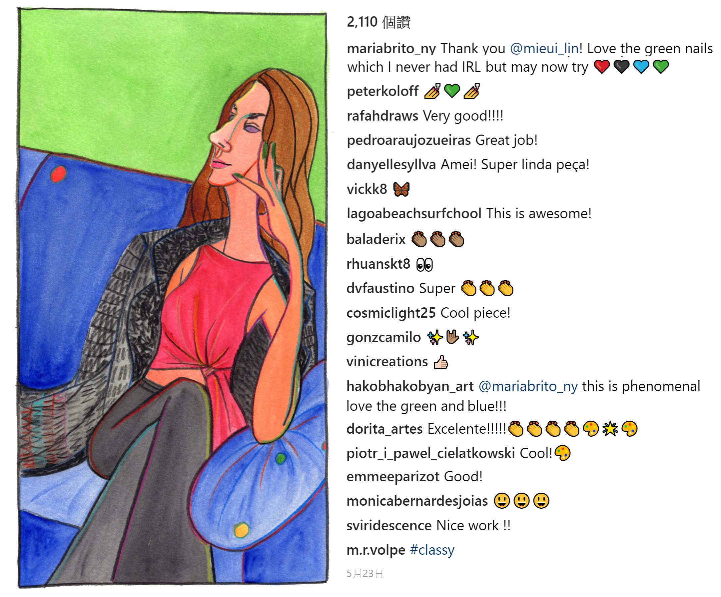Click the rock hand emoji by gonzcamilo

[452, 337]
